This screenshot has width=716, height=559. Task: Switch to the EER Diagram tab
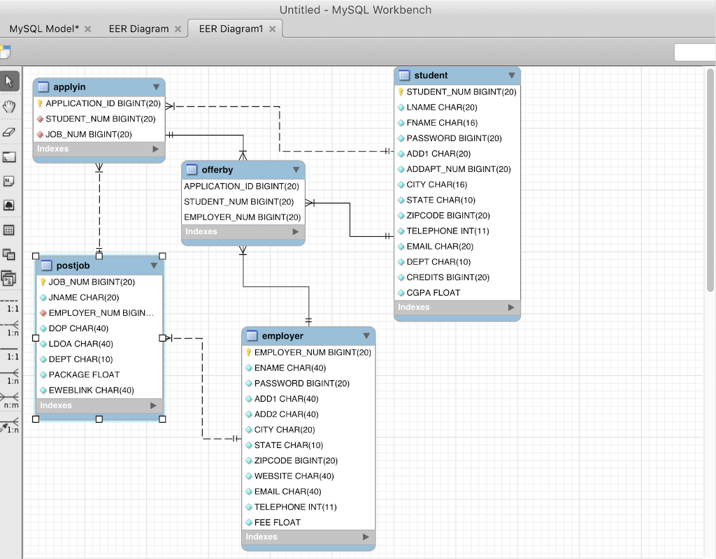click(x=138, y=29)
